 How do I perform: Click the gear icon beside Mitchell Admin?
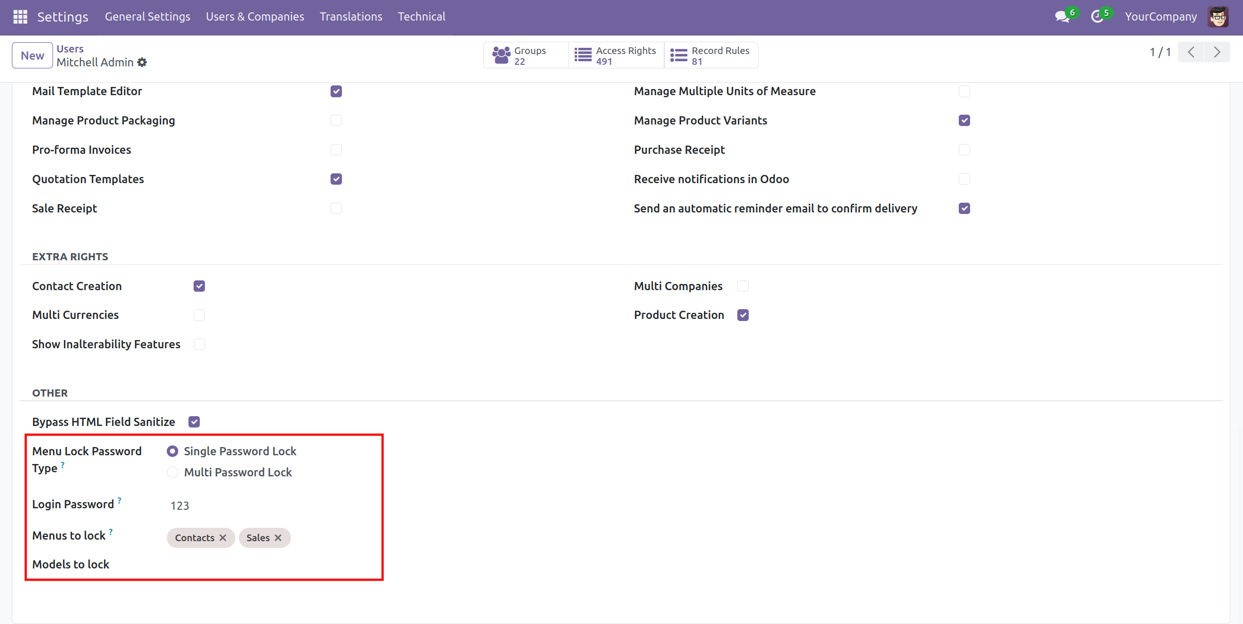(x=142, y=62)
